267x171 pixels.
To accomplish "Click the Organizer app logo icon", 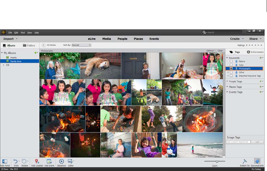I will click(x=3, y=32).
